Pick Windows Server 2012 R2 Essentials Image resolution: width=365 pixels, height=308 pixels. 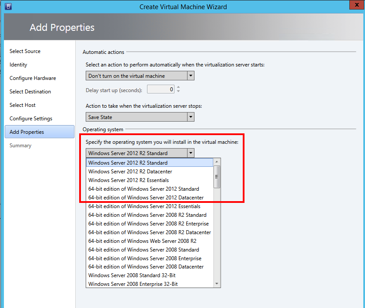pyautogui.click(x=150, y=180)
